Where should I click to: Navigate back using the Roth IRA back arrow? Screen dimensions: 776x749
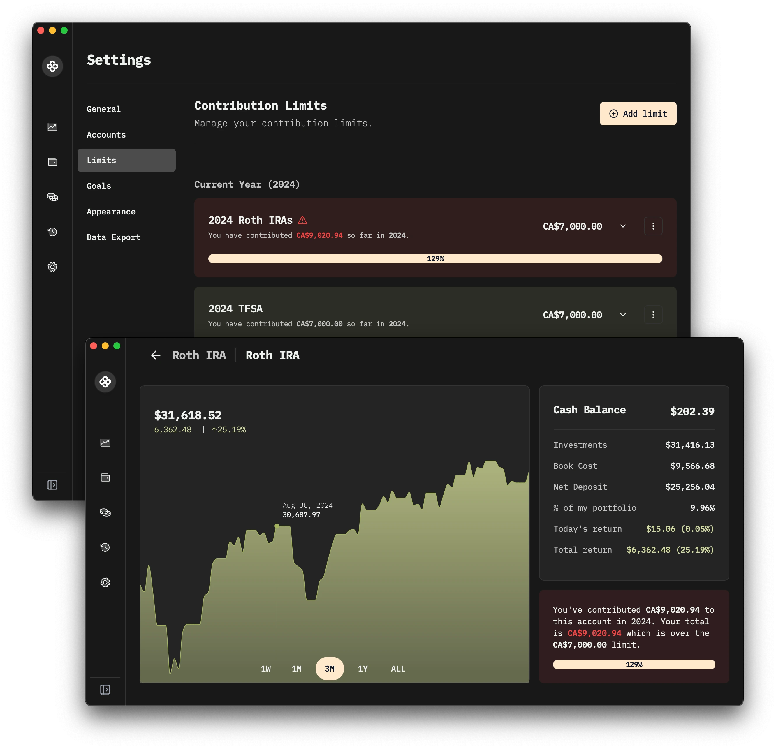pos(156,355)
